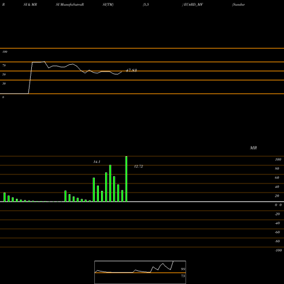Click the RSI axis label 70

(4, 65)
